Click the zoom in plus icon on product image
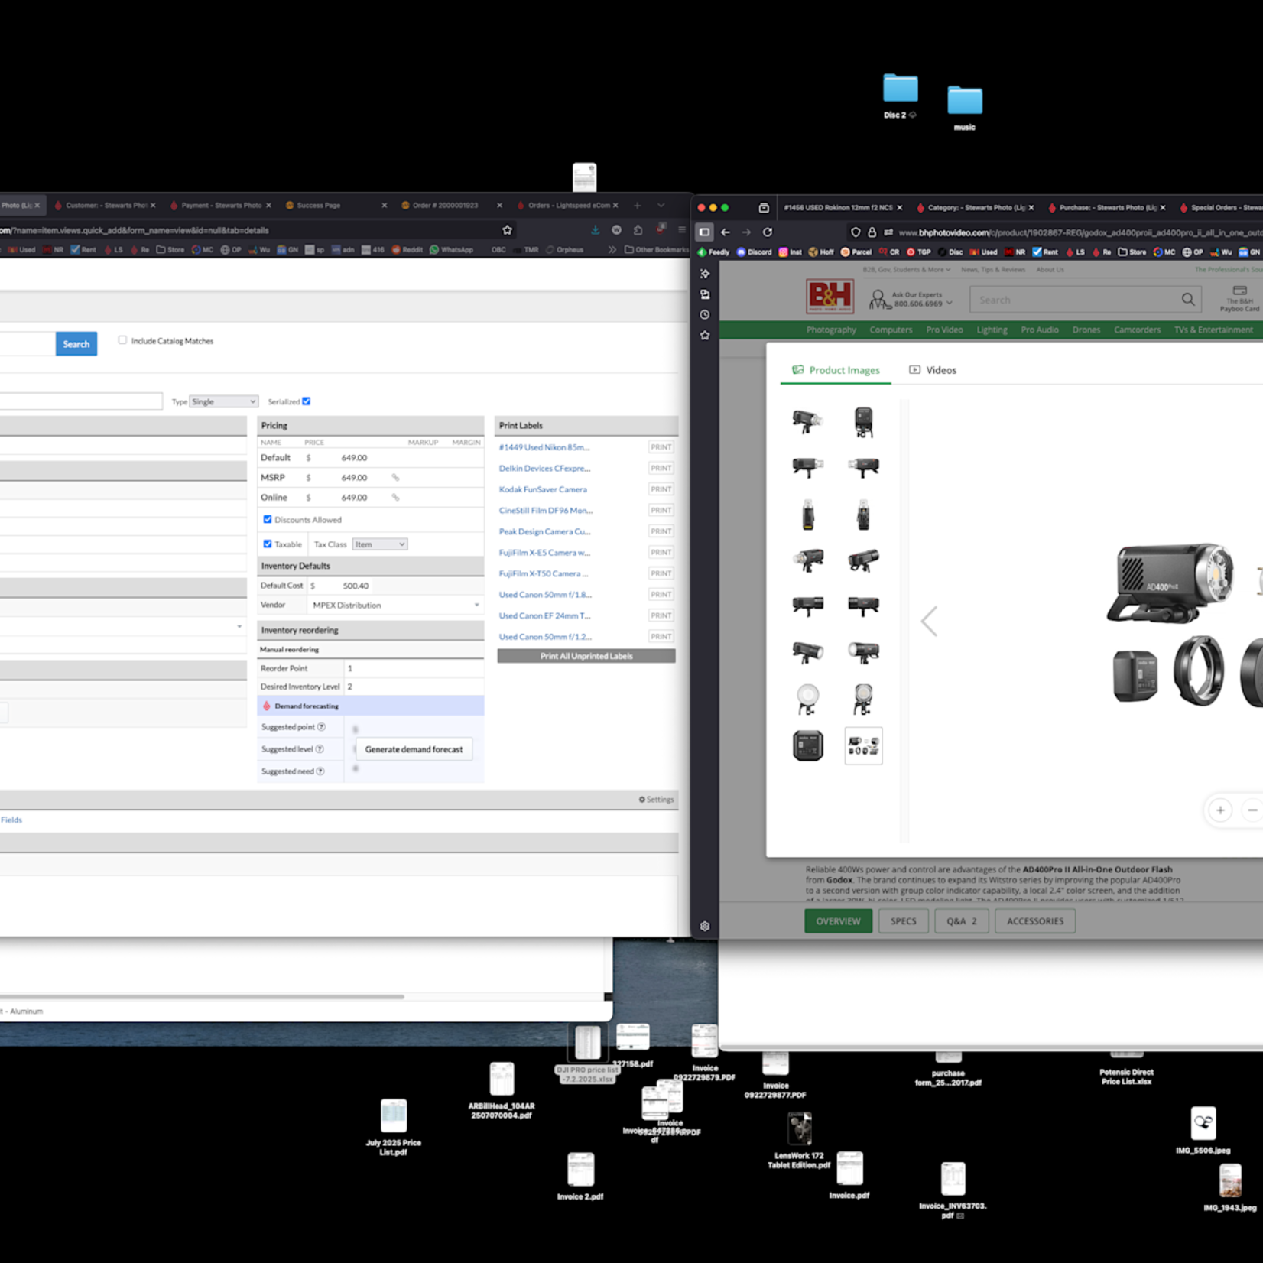1263x1263 pixels. point(1220,810)
